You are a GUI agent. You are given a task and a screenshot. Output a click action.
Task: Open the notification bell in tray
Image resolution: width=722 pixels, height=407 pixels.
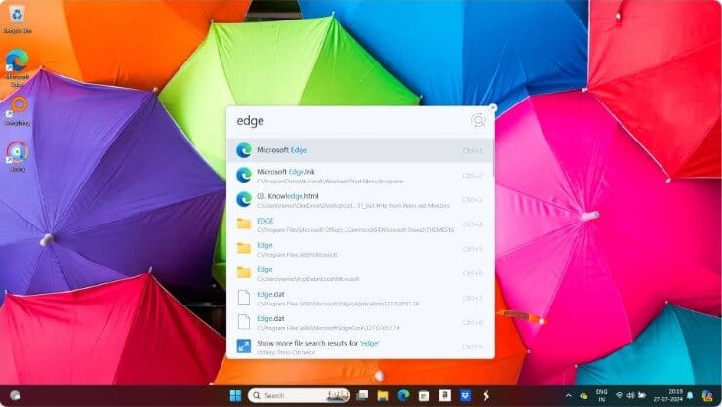(690, 395)
